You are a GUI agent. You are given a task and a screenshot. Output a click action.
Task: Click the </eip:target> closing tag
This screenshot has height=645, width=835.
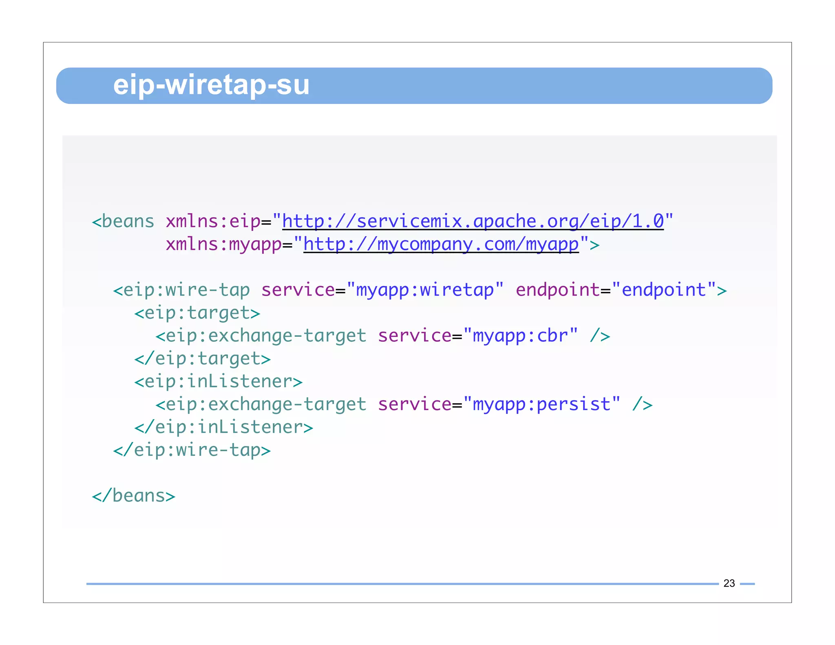(x=203, y=358)
